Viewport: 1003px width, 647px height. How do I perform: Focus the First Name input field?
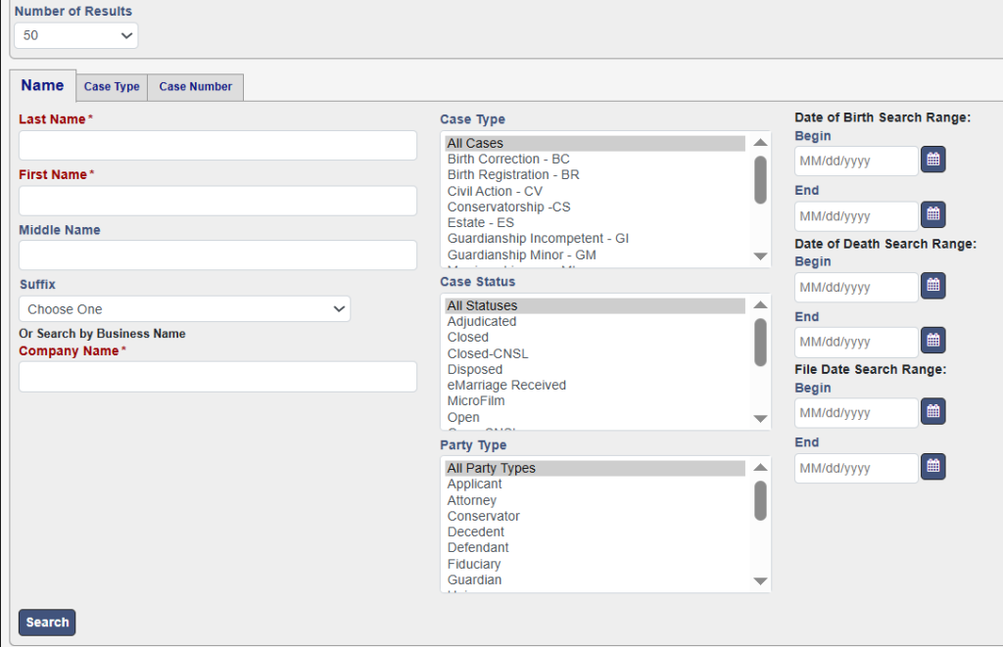pos(218,201)
